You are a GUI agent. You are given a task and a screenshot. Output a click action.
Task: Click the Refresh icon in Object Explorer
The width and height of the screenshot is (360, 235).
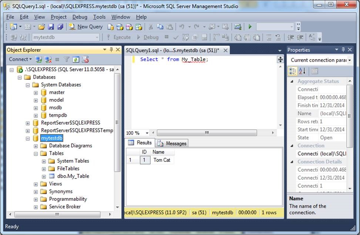76,59
